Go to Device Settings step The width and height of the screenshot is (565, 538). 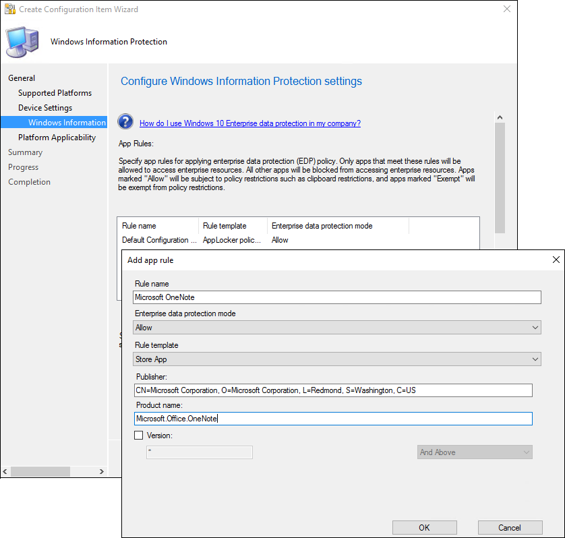(45, 108)
